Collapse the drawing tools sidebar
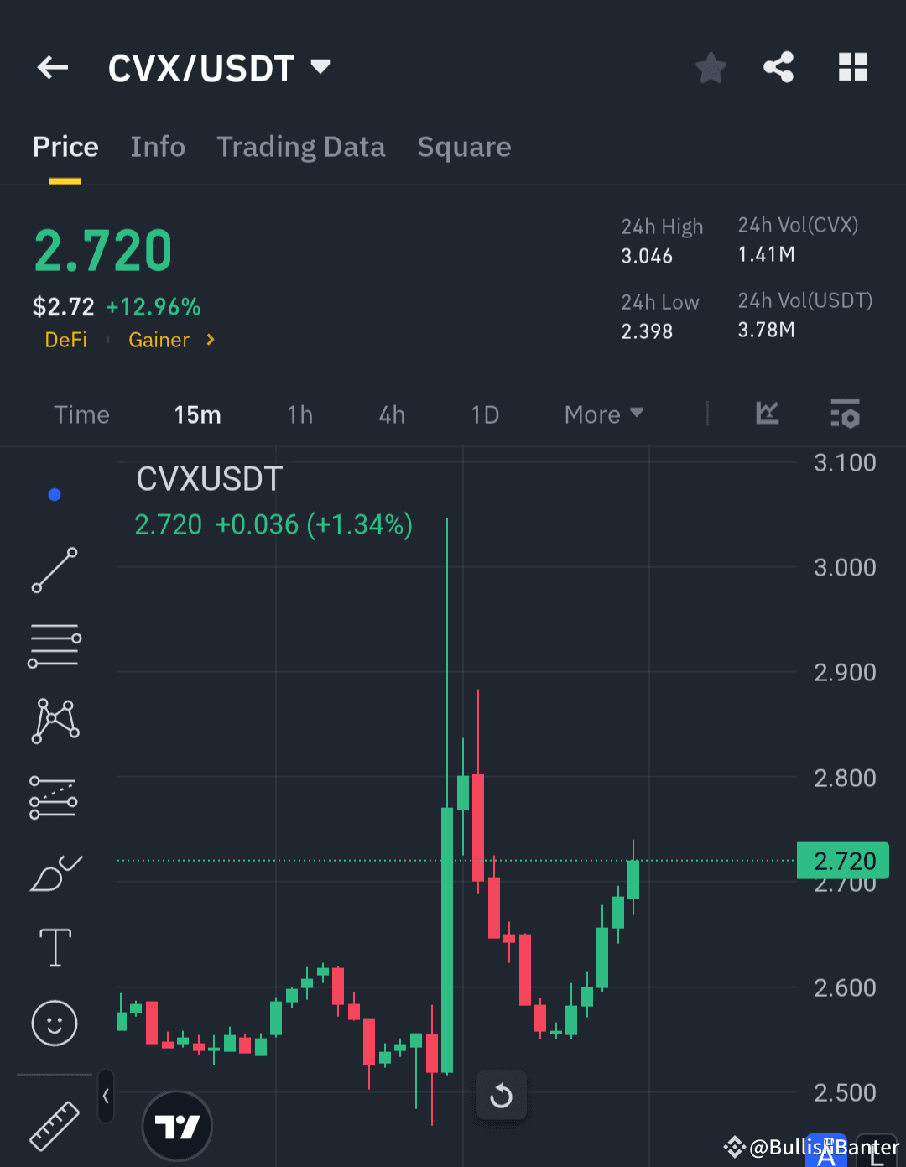Screen dimensions: 906x1167 [106, 1096]
